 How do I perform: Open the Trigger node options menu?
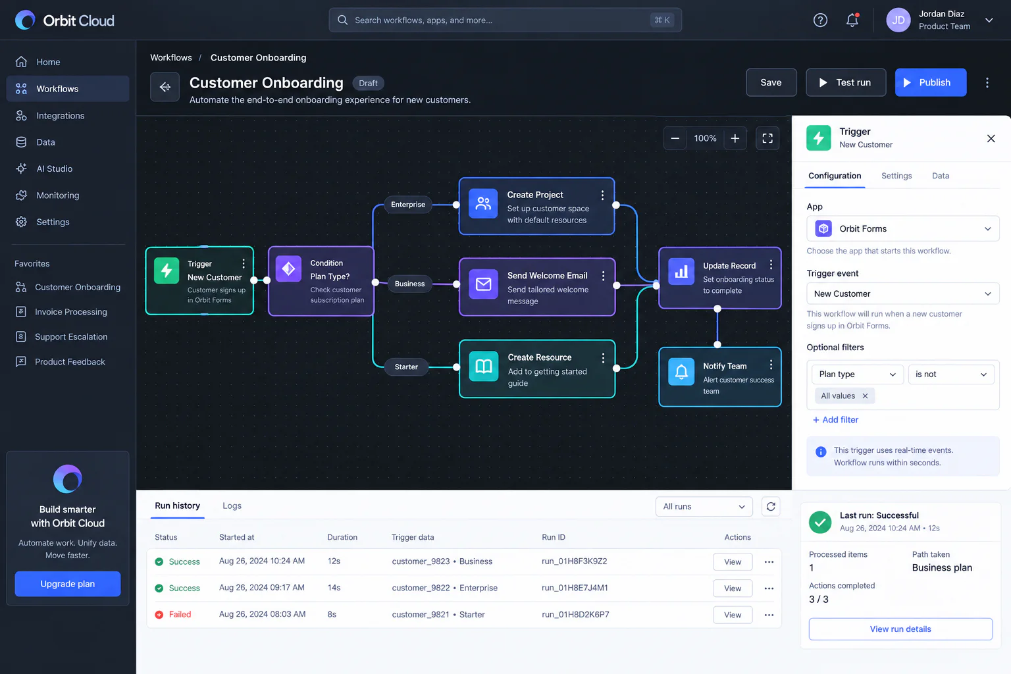tap(244, 263)
